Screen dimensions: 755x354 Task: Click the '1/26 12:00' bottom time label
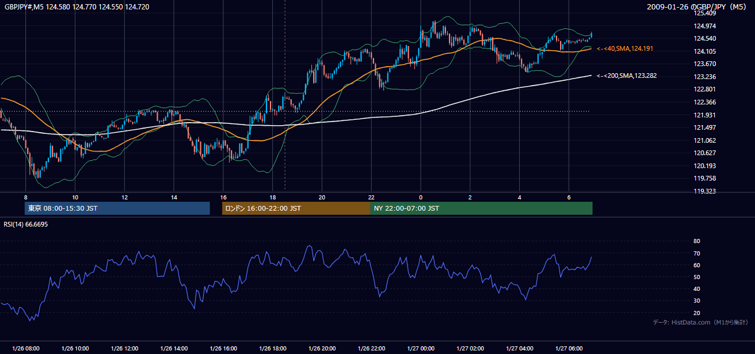125,349
